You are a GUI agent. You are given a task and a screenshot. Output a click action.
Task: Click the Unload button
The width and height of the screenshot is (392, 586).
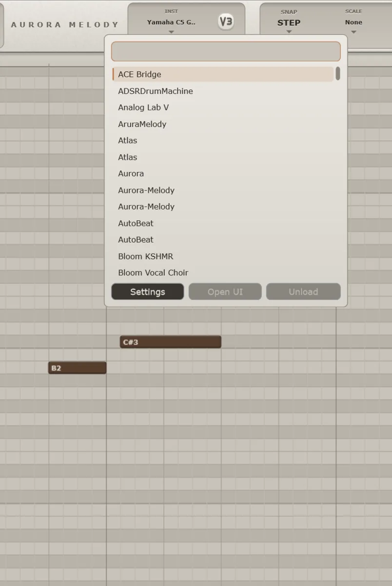(x=303, y=292)
